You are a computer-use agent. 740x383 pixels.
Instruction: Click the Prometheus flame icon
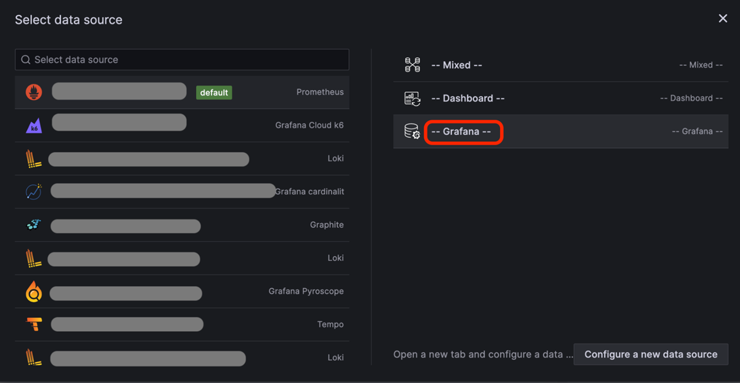point(34,93)
